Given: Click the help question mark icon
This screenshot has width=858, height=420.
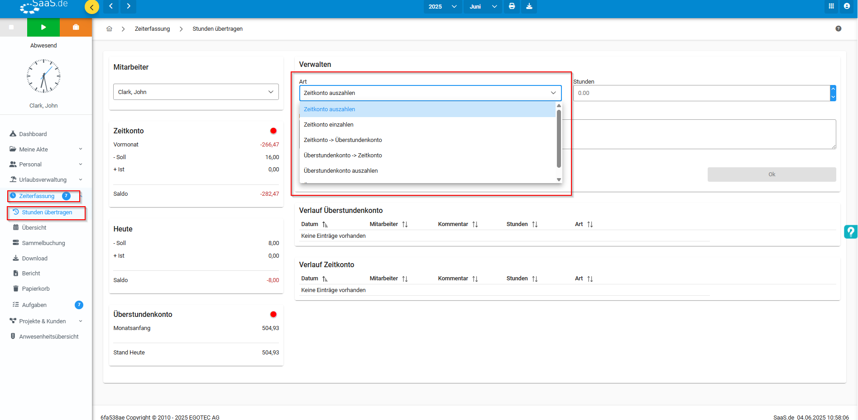Looking at the screenshot, I should pyautogui.click(x=838, y=29).
